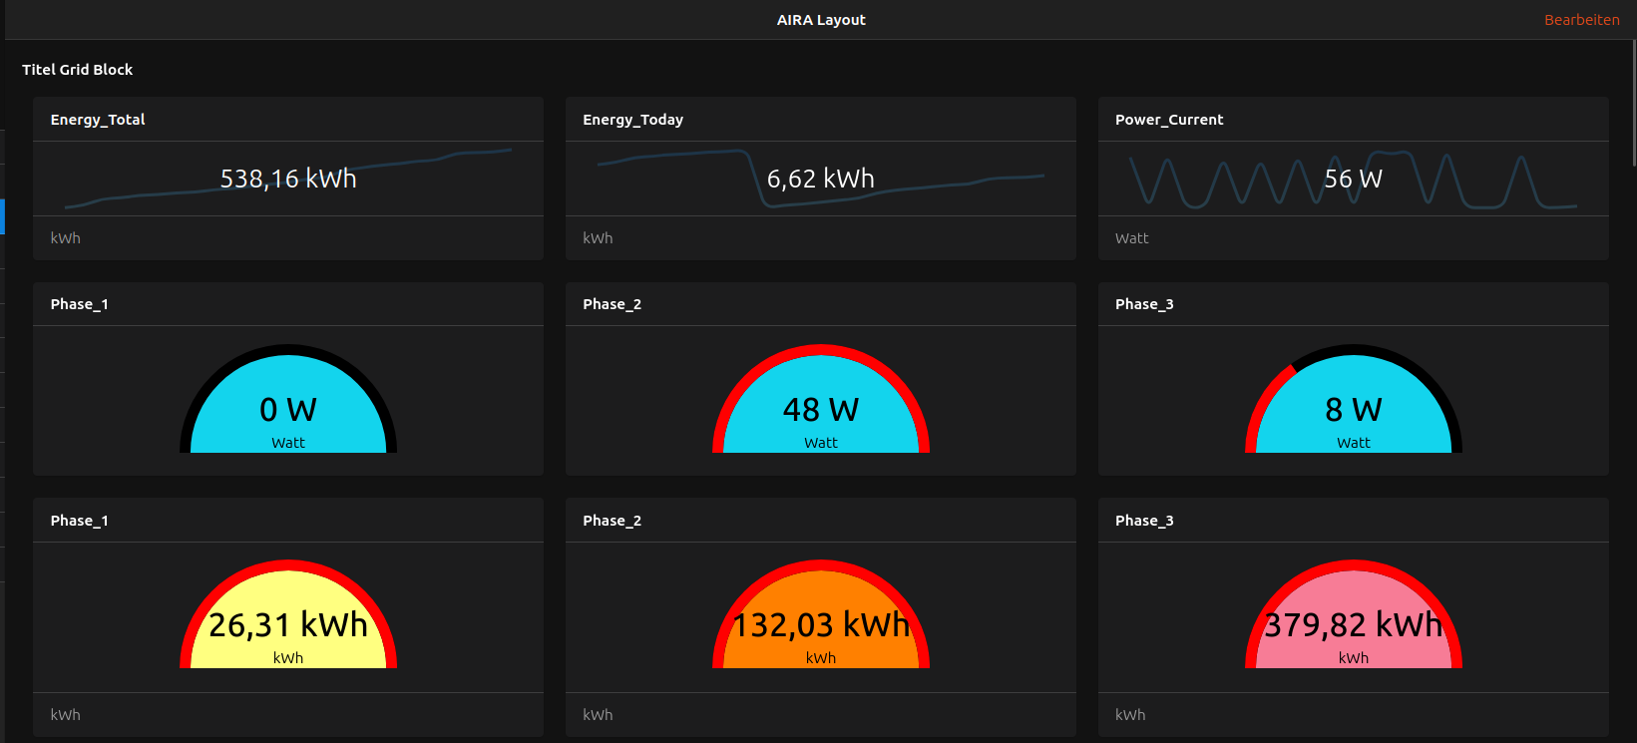Click the kWh footer under Energy_Total
Image resolution: width=1637 pixels, height=743 pixels.
pyautogui.click(x=66, y=238)
